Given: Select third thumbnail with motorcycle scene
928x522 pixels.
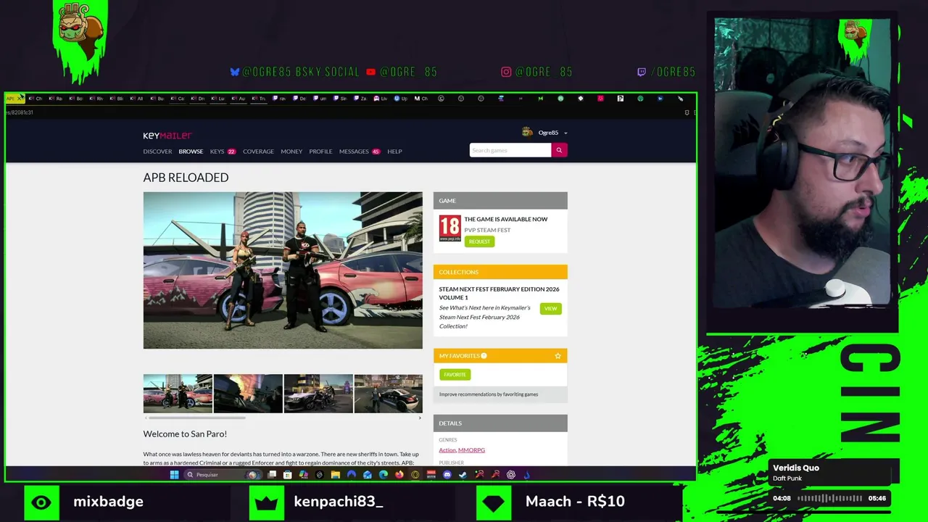Looking at the screenshot, I should coord(318,394).
